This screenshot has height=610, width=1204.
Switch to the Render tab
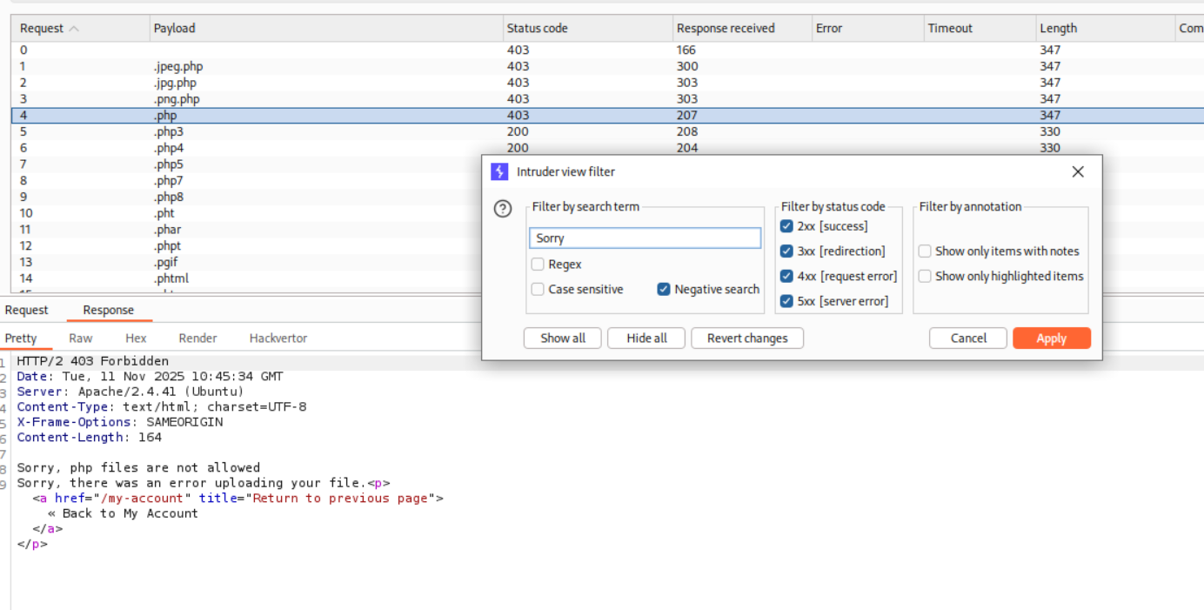pyautogui.click(x=197, y=338)
